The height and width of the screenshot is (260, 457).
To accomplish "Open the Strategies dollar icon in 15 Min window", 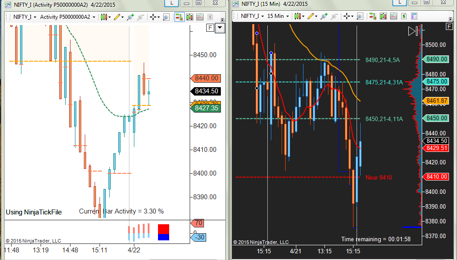I will pos(404,16).
